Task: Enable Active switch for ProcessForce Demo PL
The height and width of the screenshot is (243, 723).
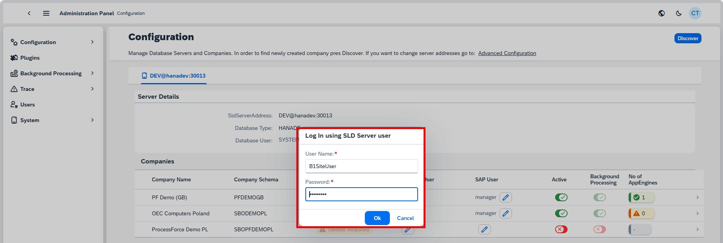Action: point(561,229)
